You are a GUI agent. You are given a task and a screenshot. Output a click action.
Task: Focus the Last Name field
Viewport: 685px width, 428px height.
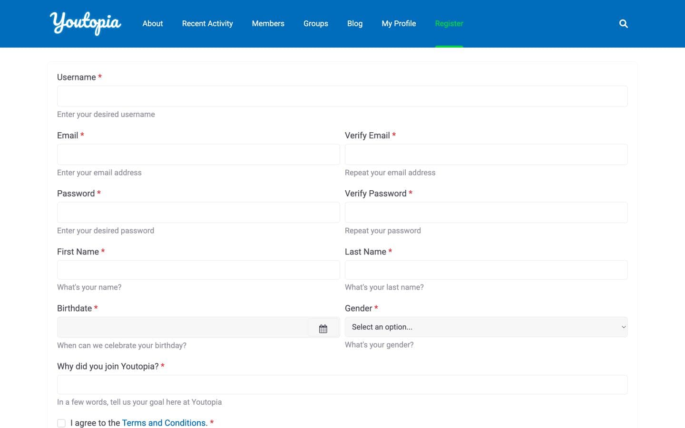[x=486, y=270]
